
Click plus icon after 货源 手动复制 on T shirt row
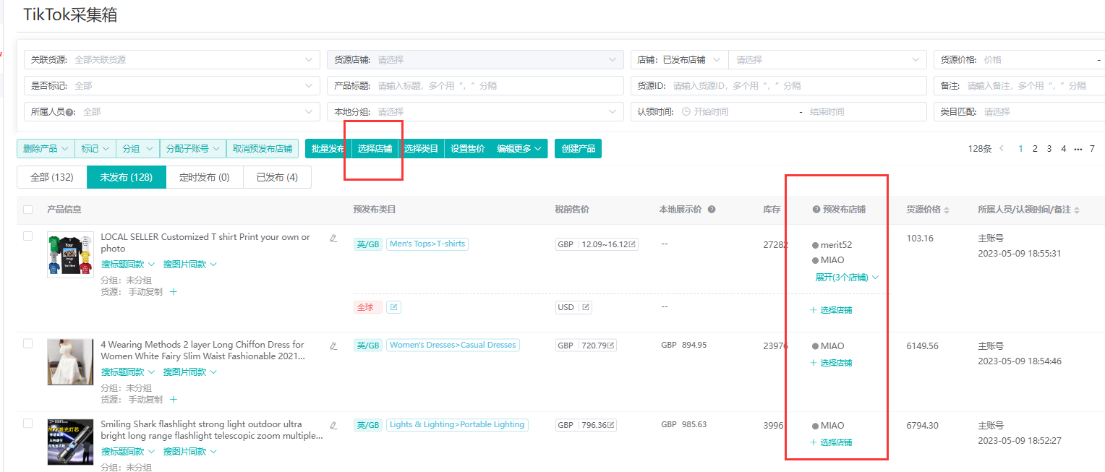coord(174,292)
